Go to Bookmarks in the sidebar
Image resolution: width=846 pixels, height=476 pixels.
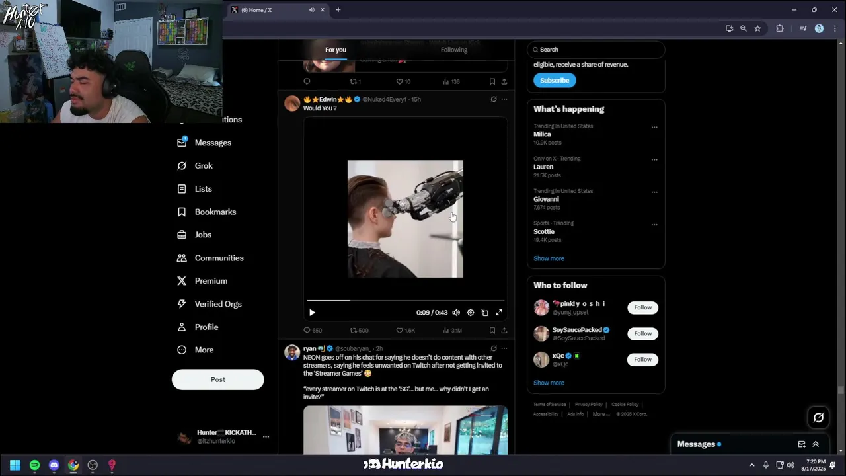click(x=207, y=212)
